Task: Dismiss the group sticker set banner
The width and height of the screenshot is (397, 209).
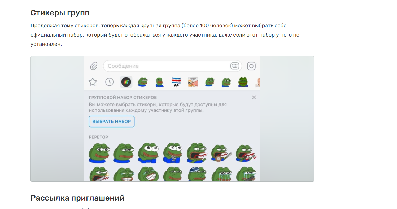Action: (x=254, y=97)
